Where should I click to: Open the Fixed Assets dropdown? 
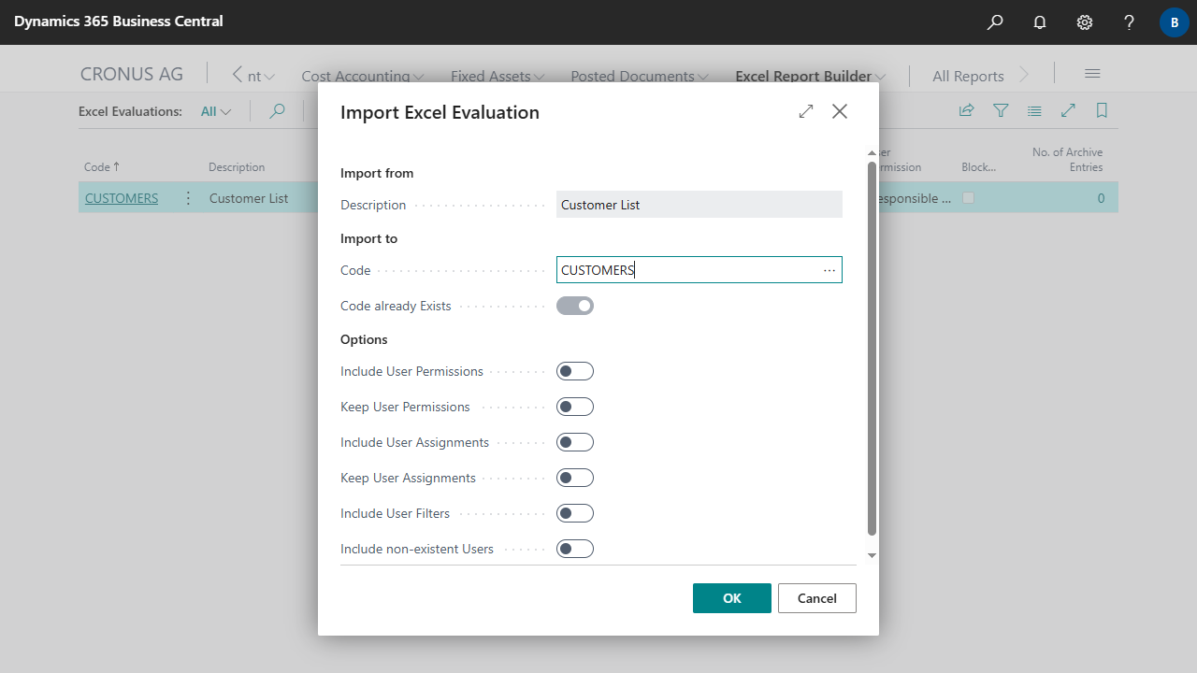[497, 76]
